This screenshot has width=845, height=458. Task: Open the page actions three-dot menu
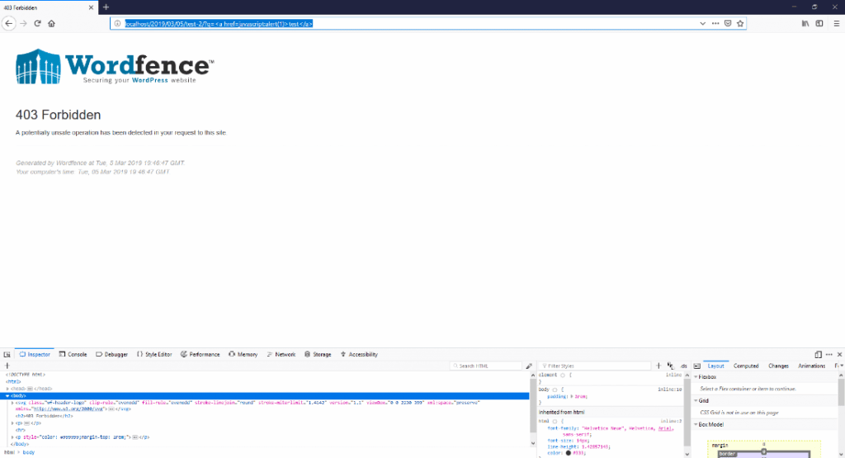[x=715, y=24]
